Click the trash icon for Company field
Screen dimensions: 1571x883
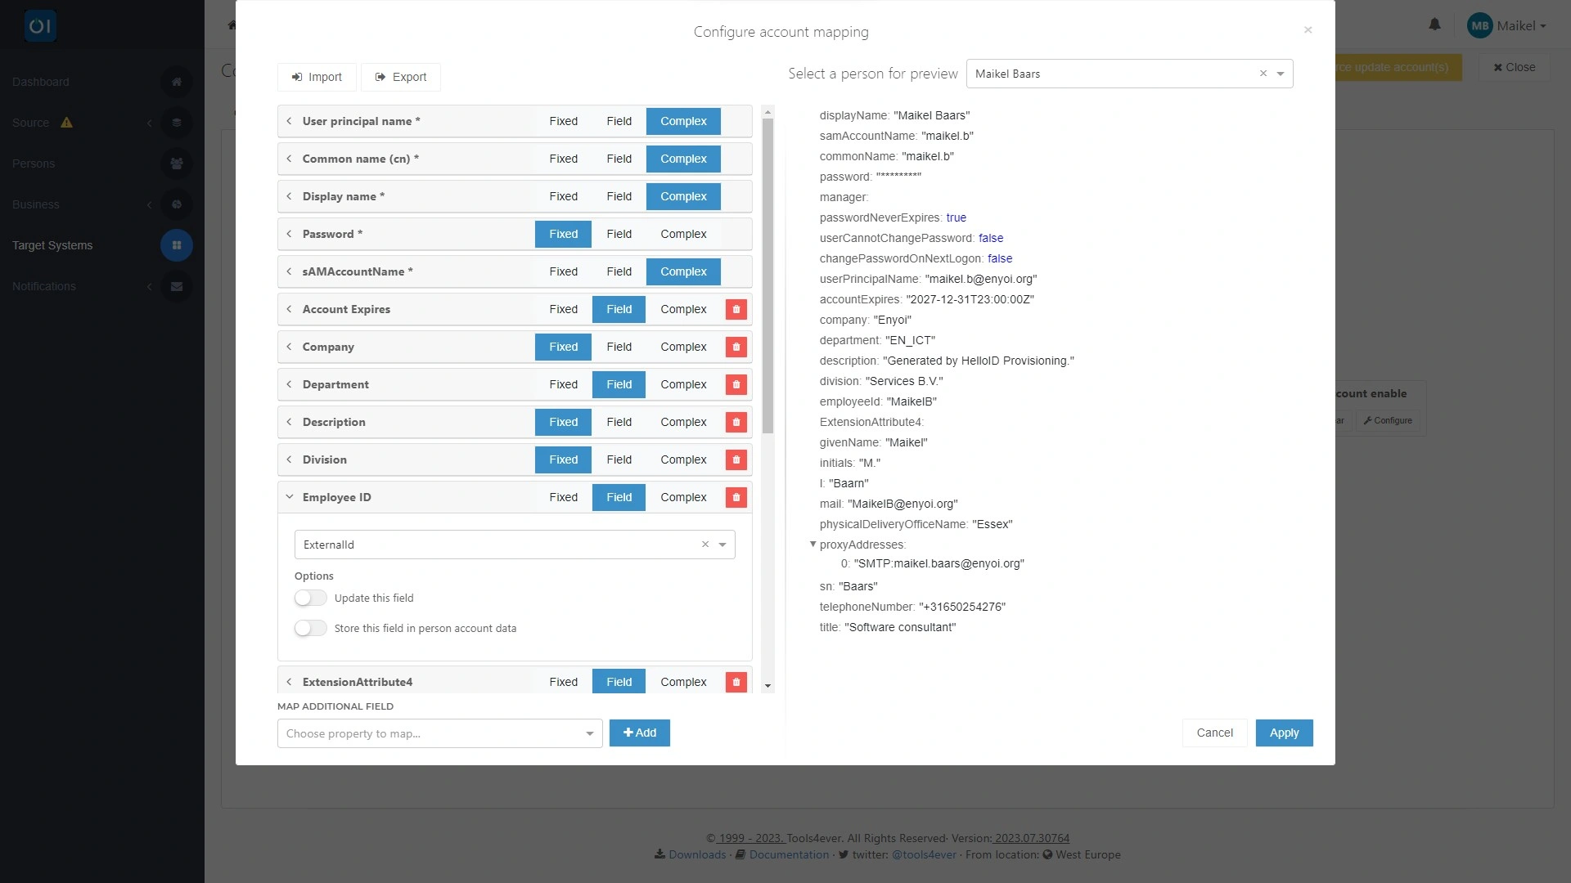click(736, 347)
